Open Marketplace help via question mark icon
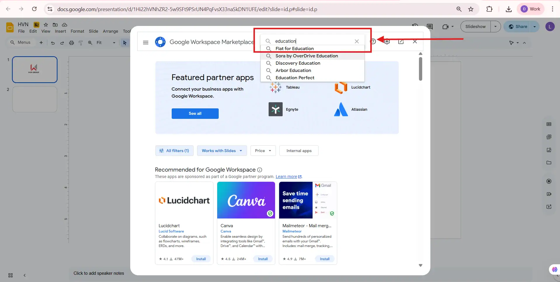 (374, 41)
